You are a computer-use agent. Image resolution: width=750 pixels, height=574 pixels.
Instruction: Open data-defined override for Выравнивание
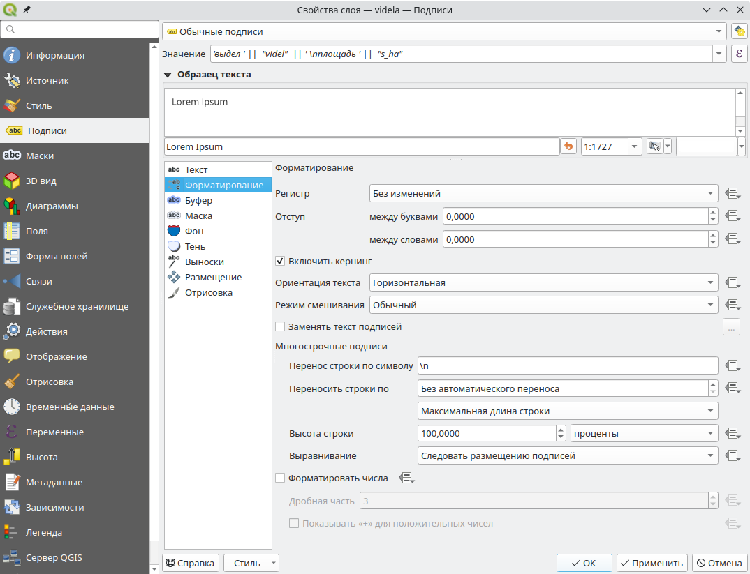pyautogui.click(x=733, y=455)
